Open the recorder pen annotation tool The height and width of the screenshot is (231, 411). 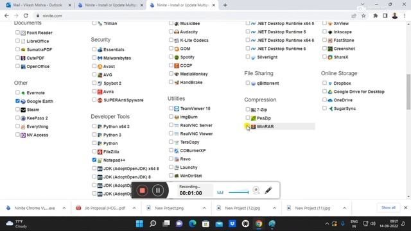pos(268,190)
